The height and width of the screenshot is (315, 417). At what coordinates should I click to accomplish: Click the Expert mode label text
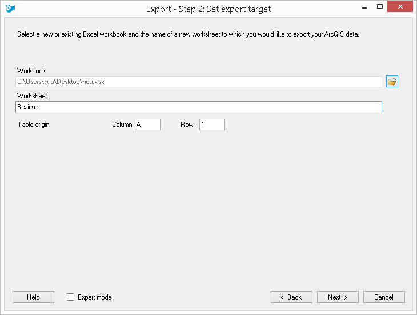point(95,297)
